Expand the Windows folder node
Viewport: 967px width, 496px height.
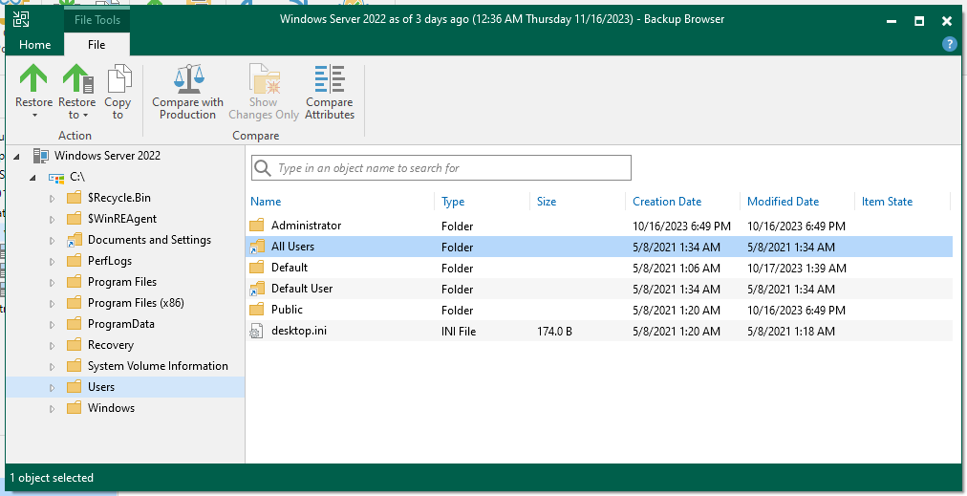52,409
